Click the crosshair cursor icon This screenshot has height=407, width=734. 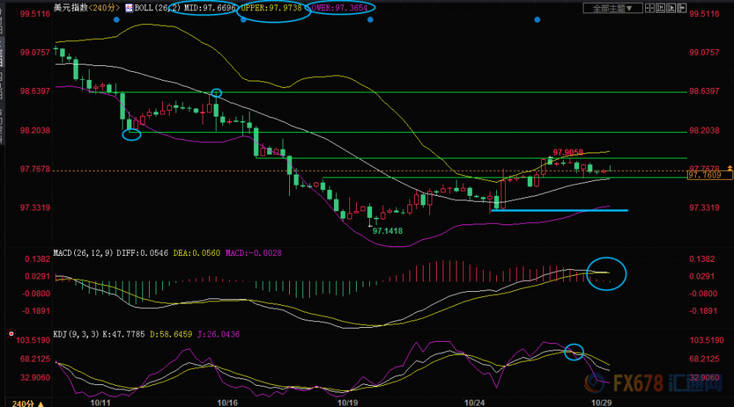650,8
